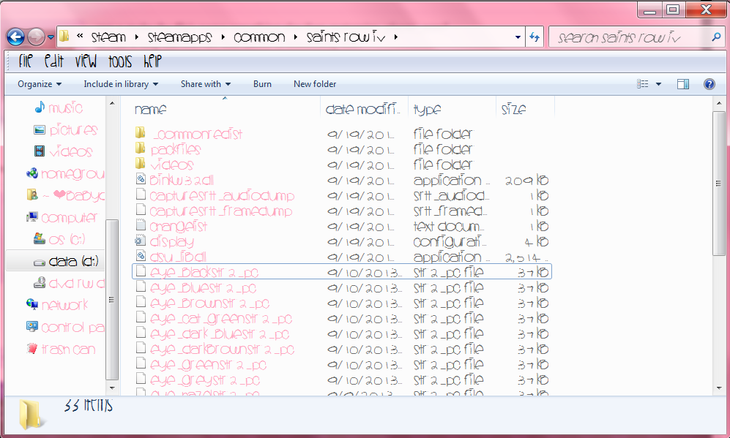The image size is (730, 438).
Task: Open the Organize dropdown
Action: [x=40, y=84]
